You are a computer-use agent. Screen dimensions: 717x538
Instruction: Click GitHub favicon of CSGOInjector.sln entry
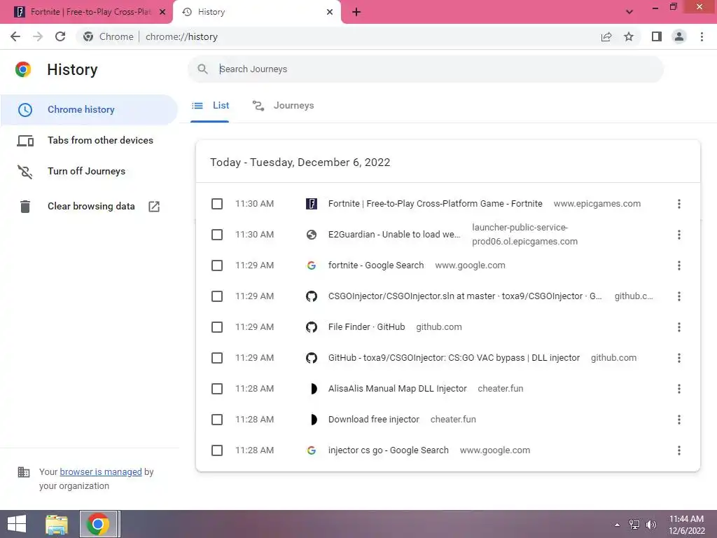pyautogui.click(x=312, y=296)
